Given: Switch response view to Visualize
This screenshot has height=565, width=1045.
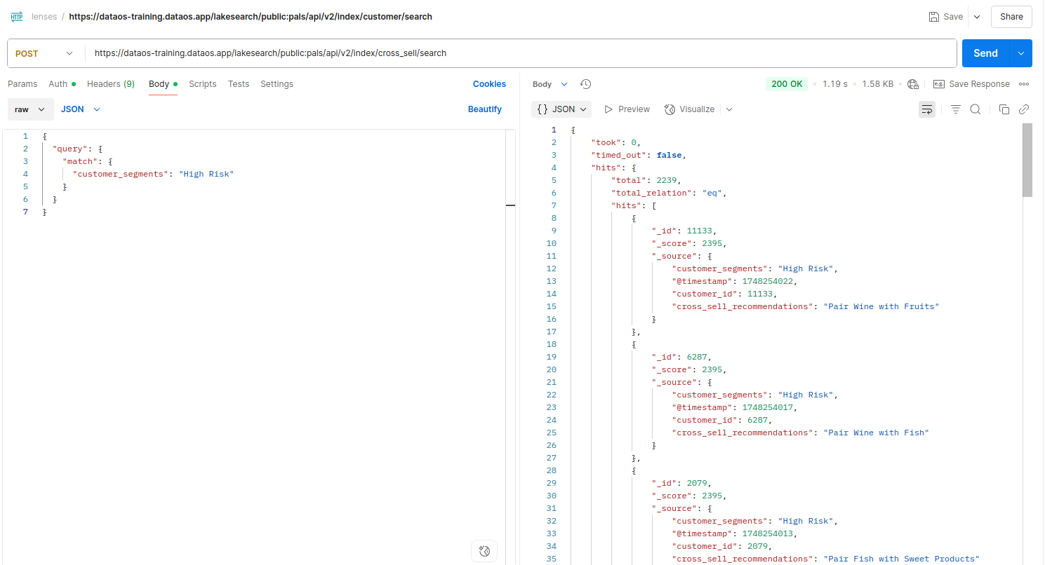Looking at the screenshot, I should point(689,109).
